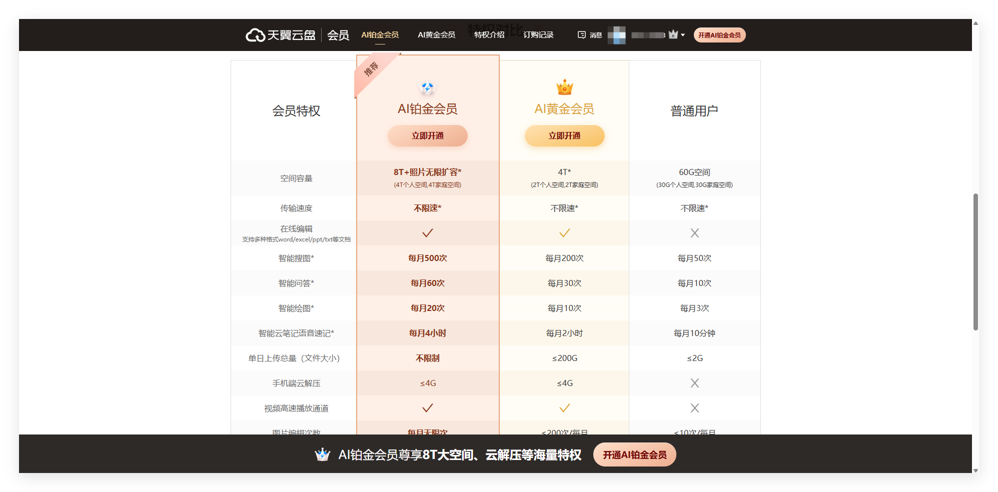Screen dimensions: 998x492
Task: Click 开通AI铂金会员 button in header
Action: click(x=719, y=35)
